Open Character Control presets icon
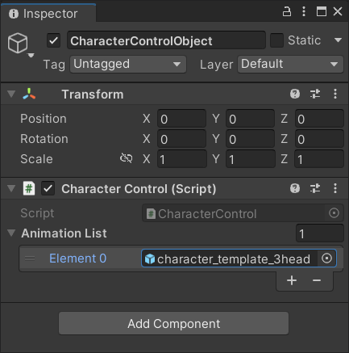This screenshot has height=353, width=349. 315,188
